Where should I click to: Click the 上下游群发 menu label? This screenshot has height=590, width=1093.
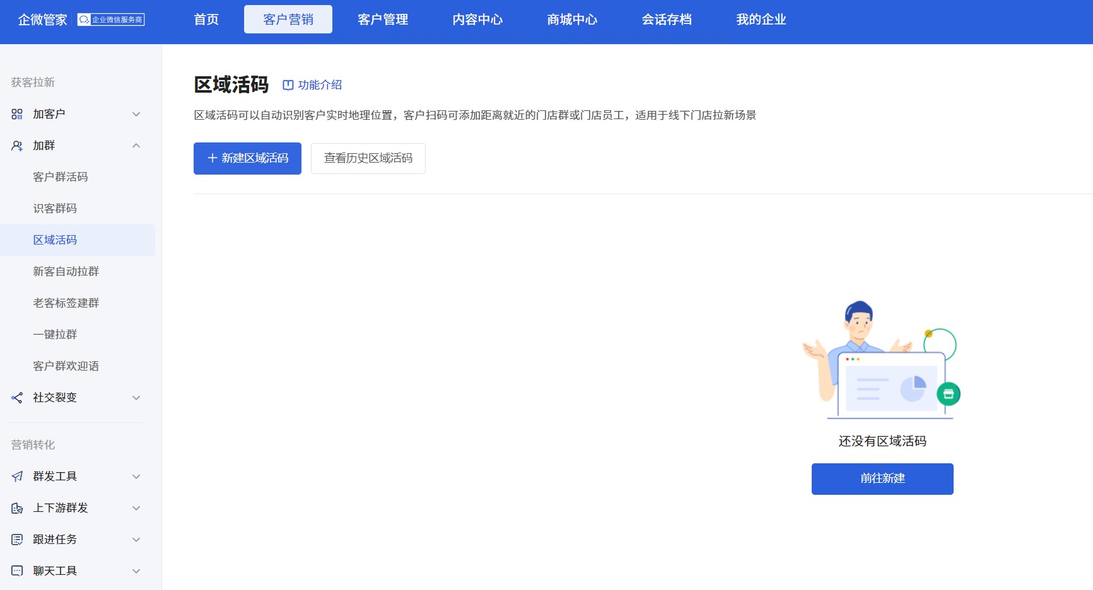[x=61, y=508]
